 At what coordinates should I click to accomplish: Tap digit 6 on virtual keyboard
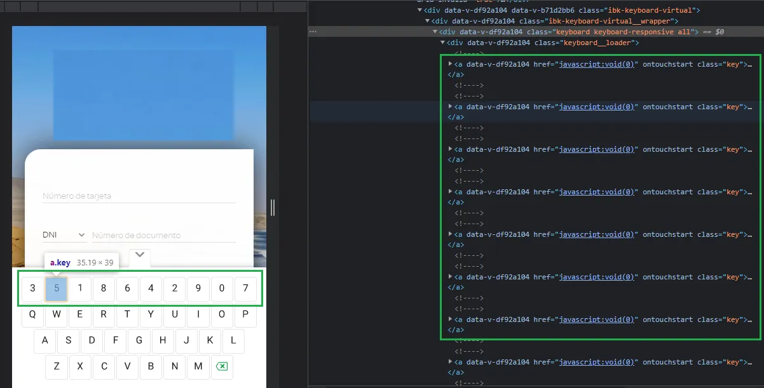[x=127, y=288]
